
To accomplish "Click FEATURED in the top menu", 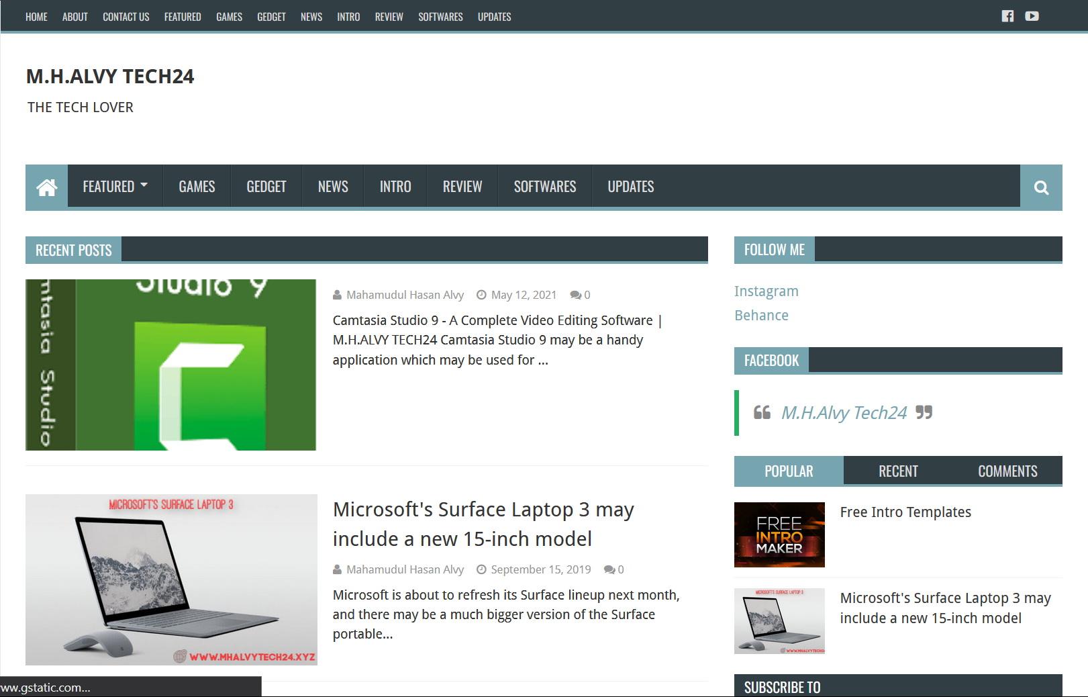I will (183, 17).
